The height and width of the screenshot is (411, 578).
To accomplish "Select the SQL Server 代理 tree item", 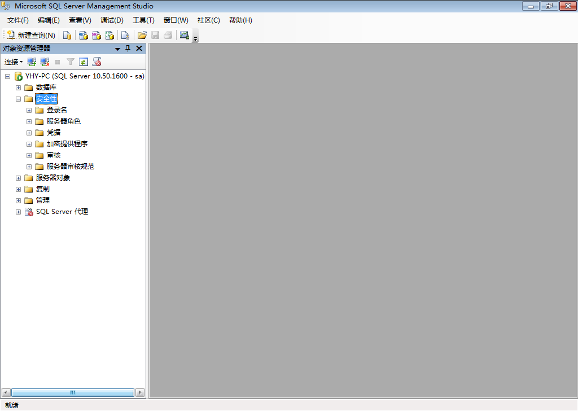I will point(62,212).
